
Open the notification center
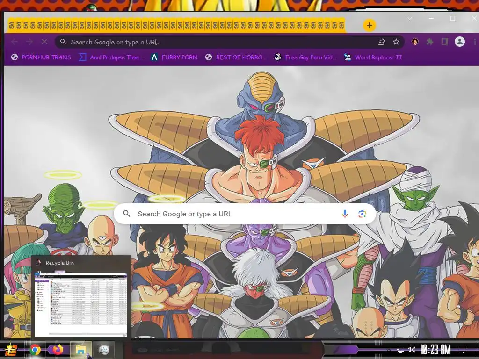(x=464, y=350)
